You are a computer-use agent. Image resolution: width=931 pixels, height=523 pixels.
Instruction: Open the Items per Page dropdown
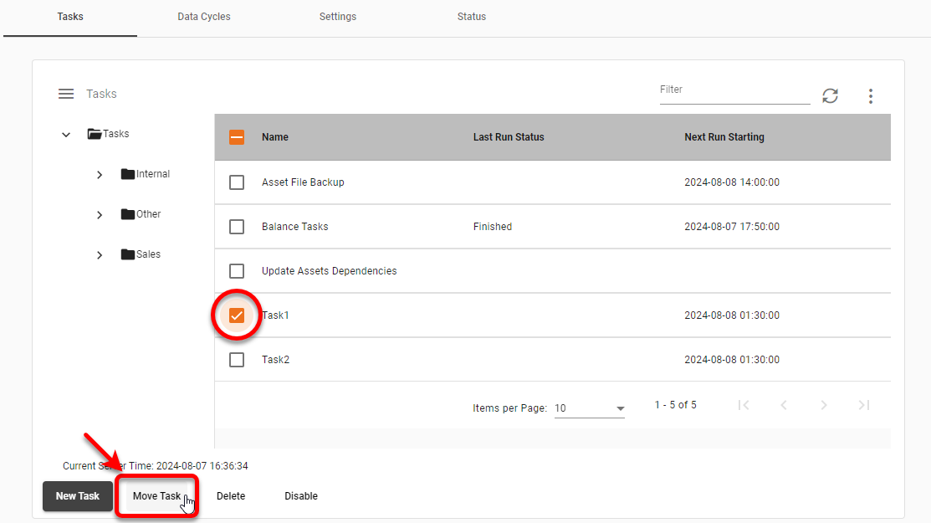click(589, 408)
